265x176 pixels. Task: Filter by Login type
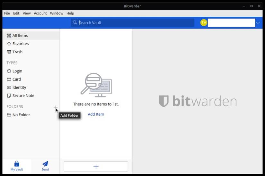click(x=31, y=71)
